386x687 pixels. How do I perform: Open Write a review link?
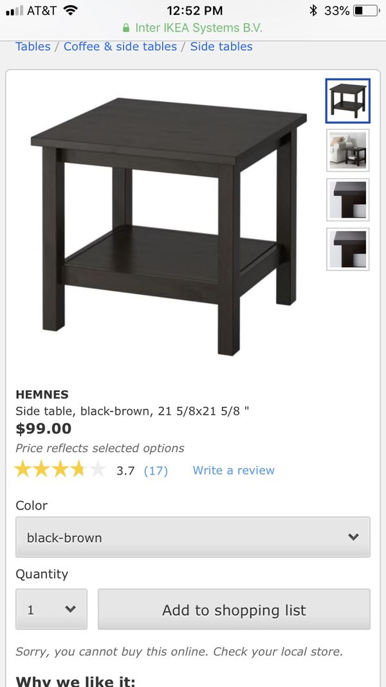tap(234, 470)
